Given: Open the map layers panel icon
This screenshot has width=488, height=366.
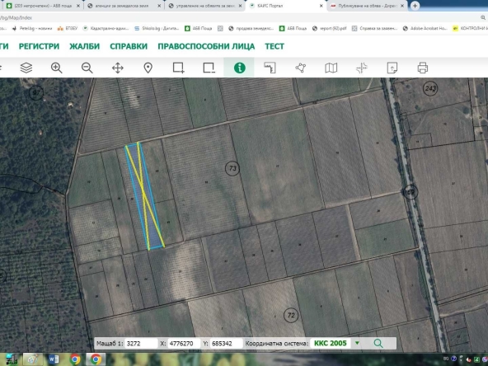Looking at the screenshot, I should pyautogui.click(x=26, y=68).
